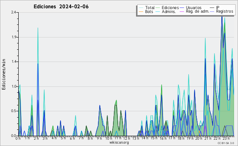Click the 'CC BY-SA 3.0' license text
The image size is (238, 146).
point(226,143)
